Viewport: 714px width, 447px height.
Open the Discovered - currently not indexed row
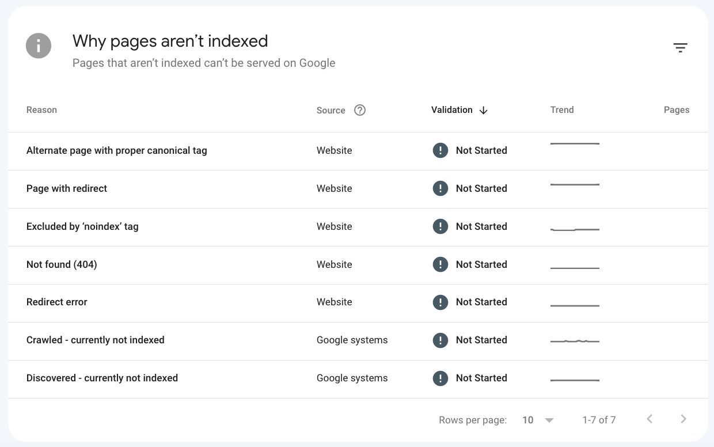click(102, 378)
